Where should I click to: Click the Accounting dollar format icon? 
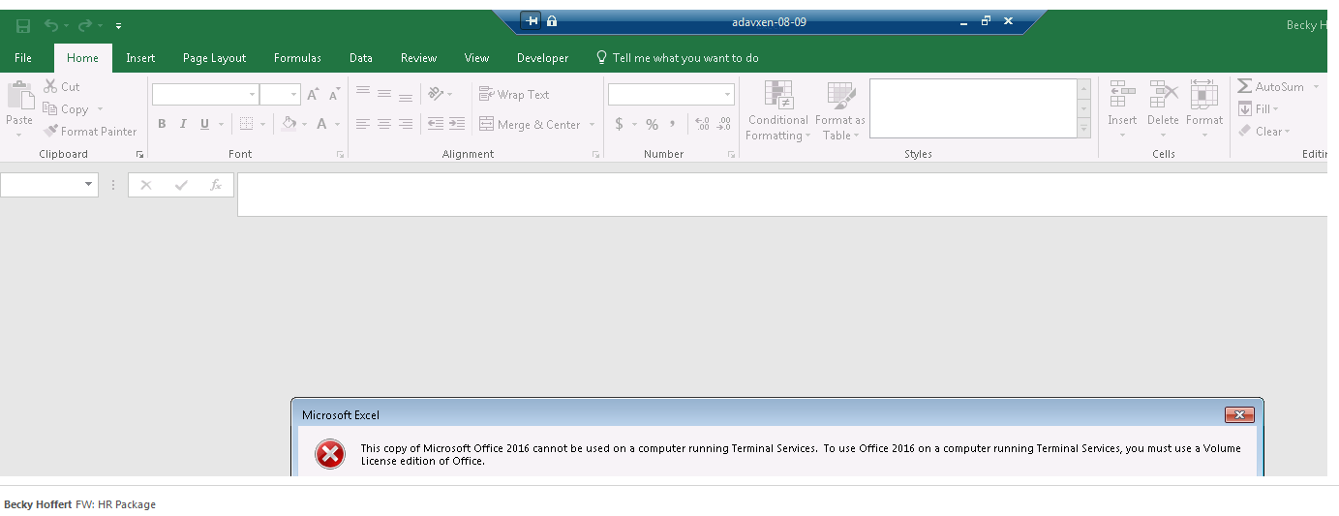619,124
